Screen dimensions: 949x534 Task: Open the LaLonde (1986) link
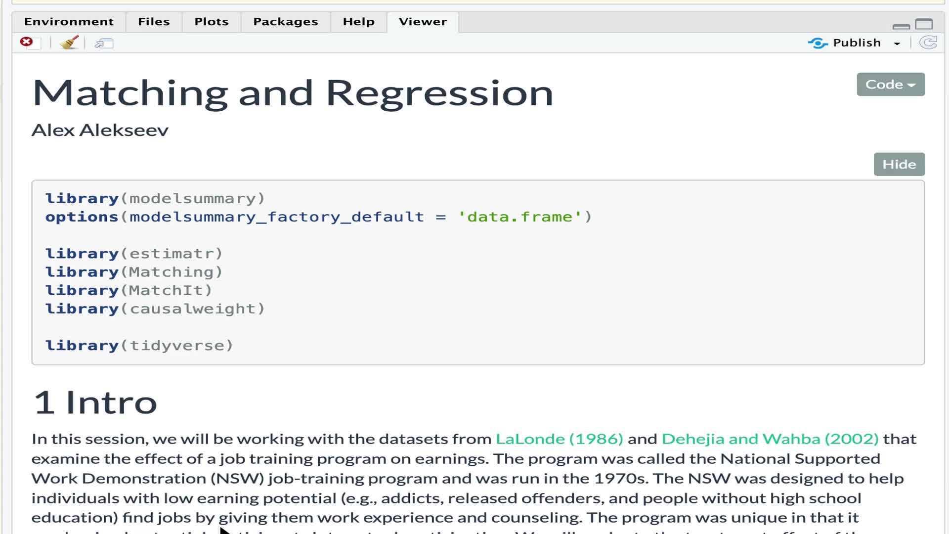click(559, 439)
